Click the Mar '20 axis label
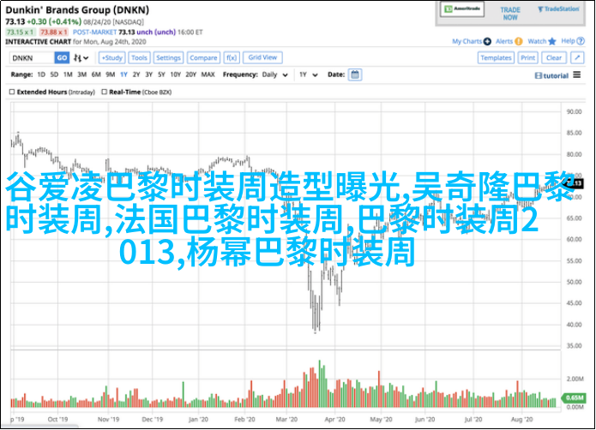Image resolution: width=596 pixels, height=430 pixels. tap(286, 420)
